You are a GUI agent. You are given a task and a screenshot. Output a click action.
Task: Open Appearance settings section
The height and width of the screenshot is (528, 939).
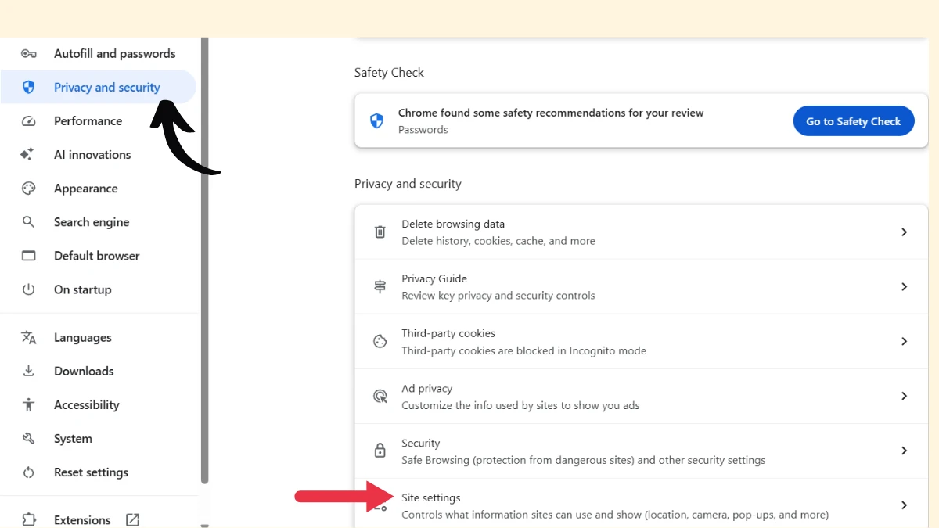(x=98, y=189)
